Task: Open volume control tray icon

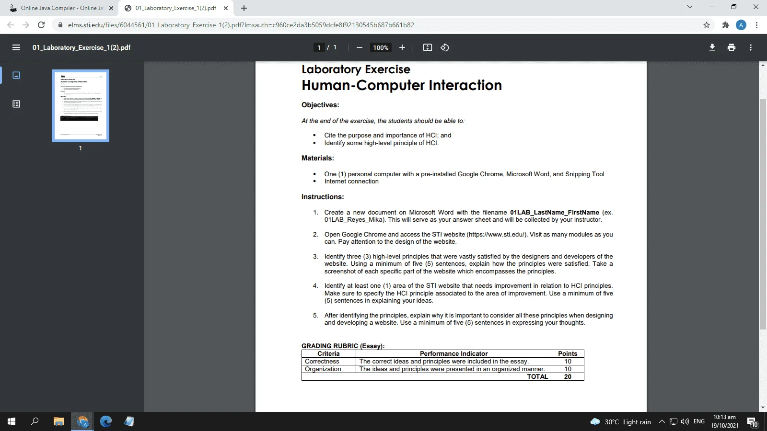Action: pos(685,421)
